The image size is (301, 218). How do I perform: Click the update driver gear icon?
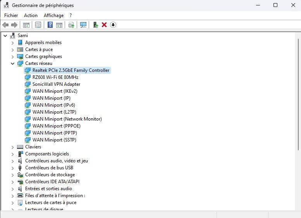pos(71,25)
